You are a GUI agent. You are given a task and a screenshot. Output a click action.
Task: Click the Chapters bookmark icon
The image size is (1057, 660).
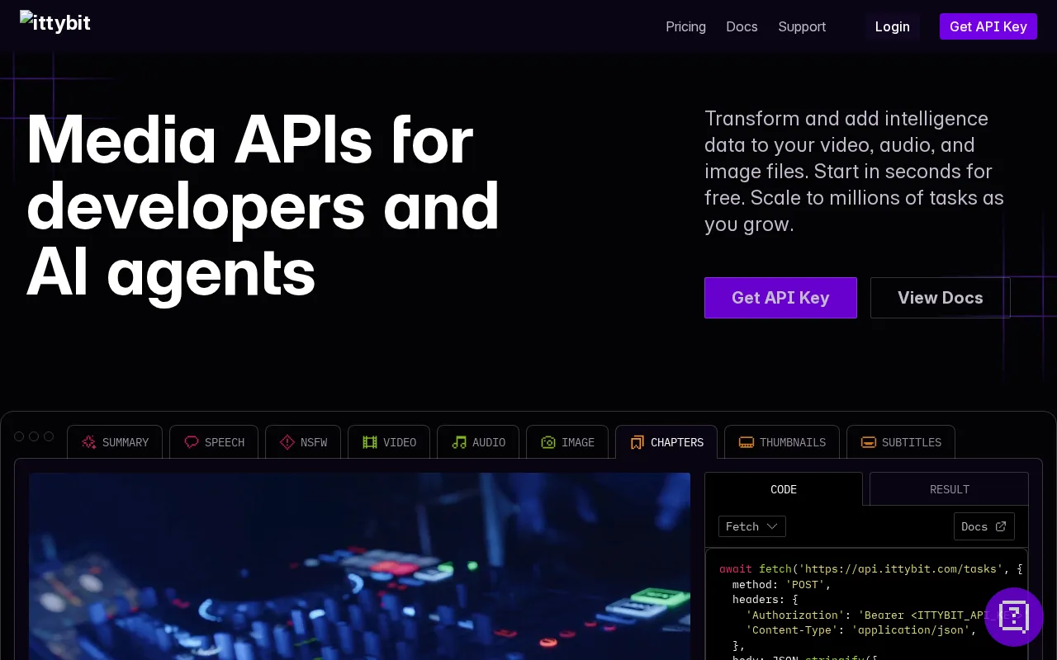pyautogui.click(x=638, y=442)
